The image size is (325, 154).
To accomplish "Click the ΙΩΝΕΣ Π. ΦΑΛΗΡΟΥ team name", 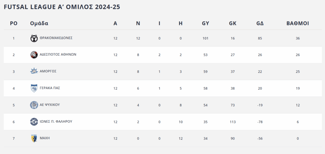I will click(56, 121).
